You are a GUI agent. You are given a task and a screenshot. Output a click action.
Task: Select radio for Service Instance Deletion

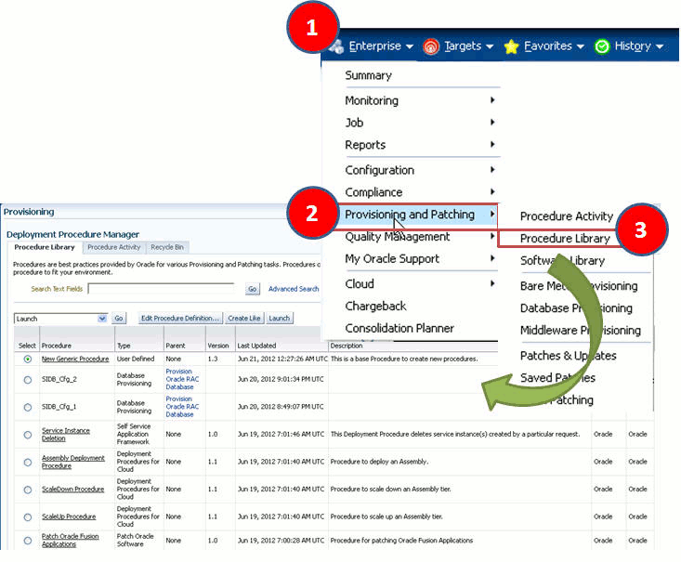(28, 435)
